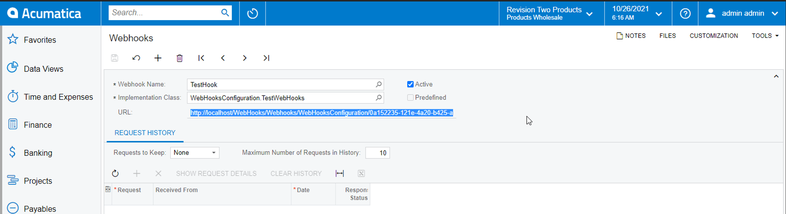Go to the first record
Image resolution: width=786 pixels, height=214 pixels.
201,58
